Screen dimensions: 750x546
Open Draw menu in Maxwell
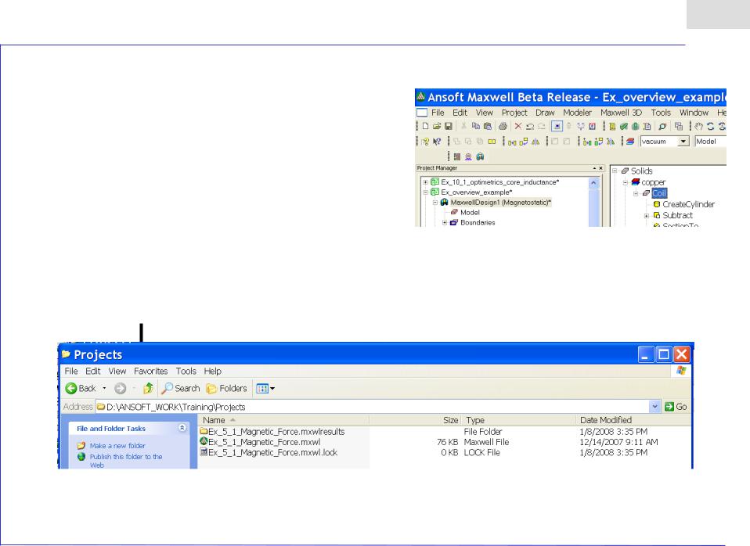[x=545, y=113]
